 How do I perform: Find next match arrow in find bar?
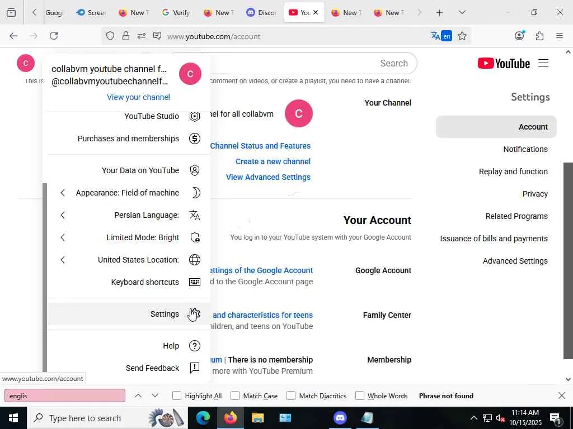pyautogui.click(x=155, y=395)
